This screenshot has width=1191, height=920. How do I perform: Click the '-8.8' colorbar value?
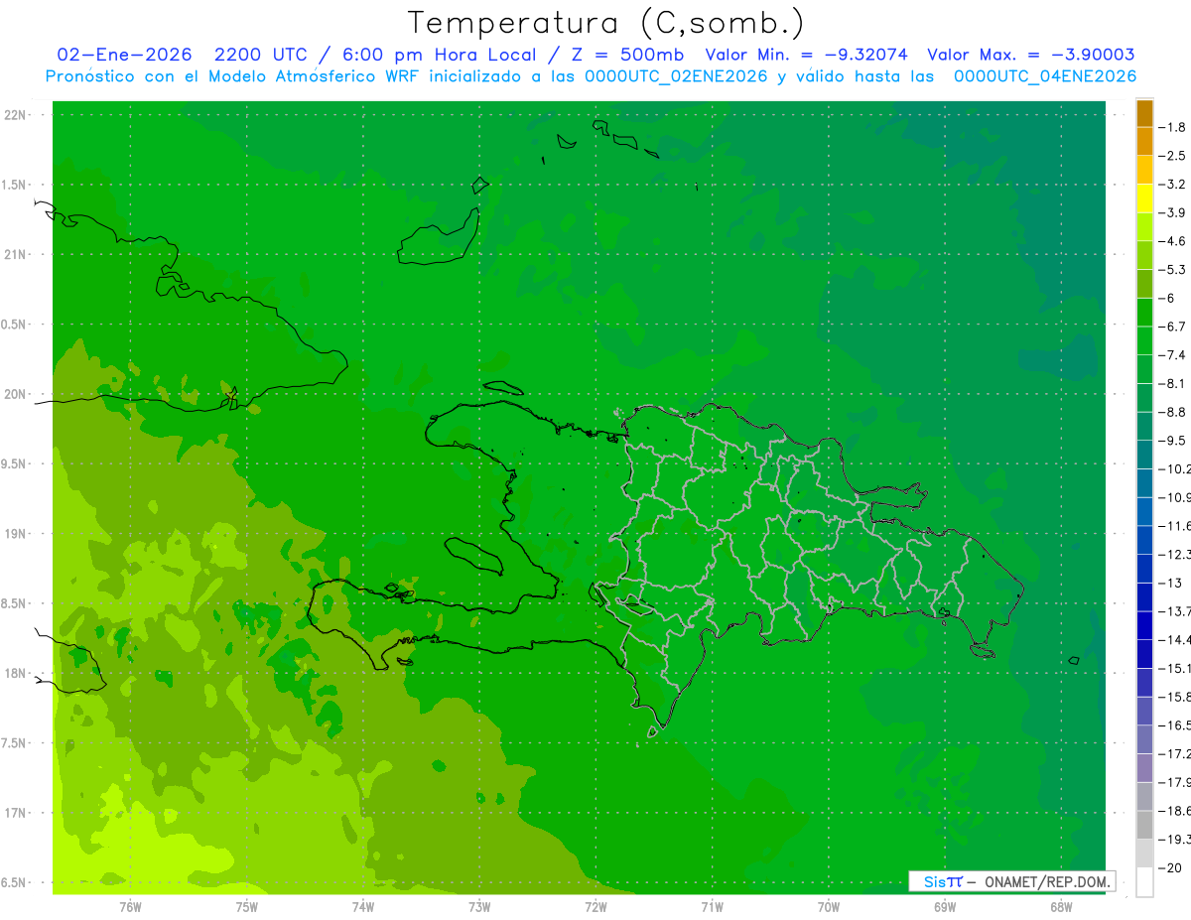[x=1172, y=412]
